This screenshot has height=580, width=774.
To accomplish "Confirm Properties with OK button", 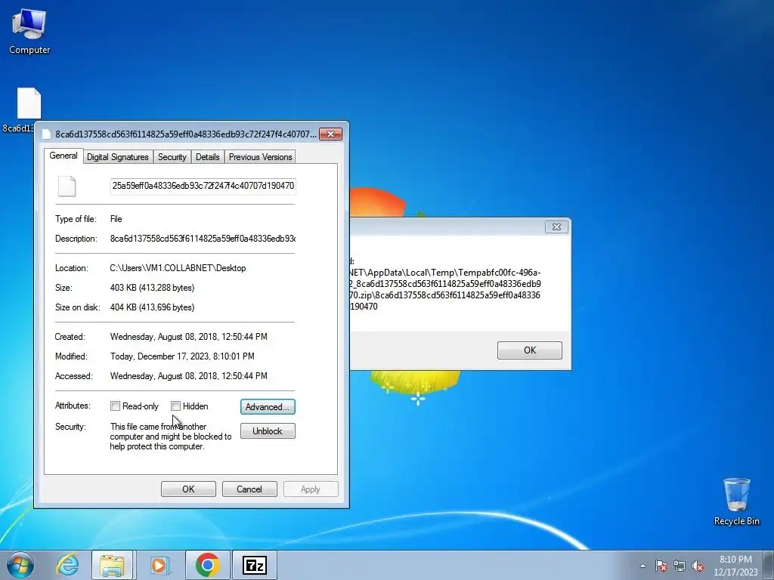I will [x=188, y=489].
